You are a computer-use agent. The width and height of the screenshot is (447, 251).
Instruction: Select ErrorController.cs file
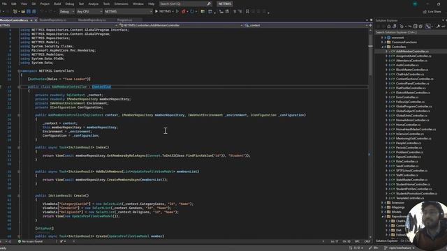click(x=407, y=98)
